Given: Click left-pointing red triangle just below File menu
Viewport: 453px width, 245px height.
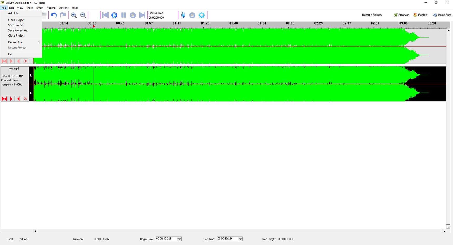Looking at the screenshot, I should coord(18,61).
